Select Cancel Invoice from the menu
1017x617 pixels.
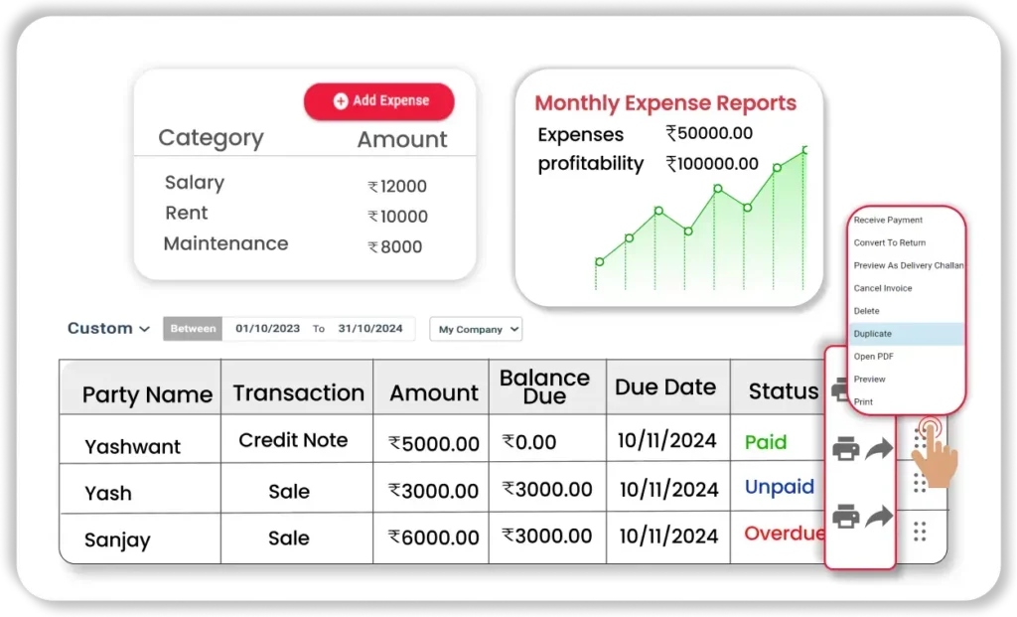(x=882, y=288)
